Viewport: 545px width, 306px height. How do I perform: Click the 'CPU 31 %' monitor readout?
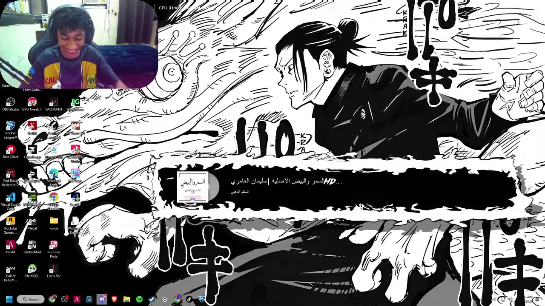[168, 8]
